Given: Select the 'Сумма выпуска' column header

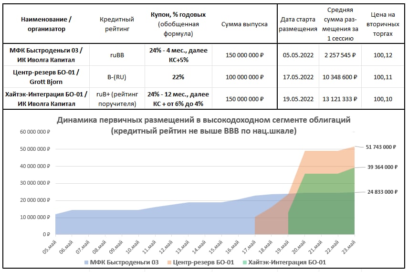Looking at the screenshot, I should click(x=244, y=24).
